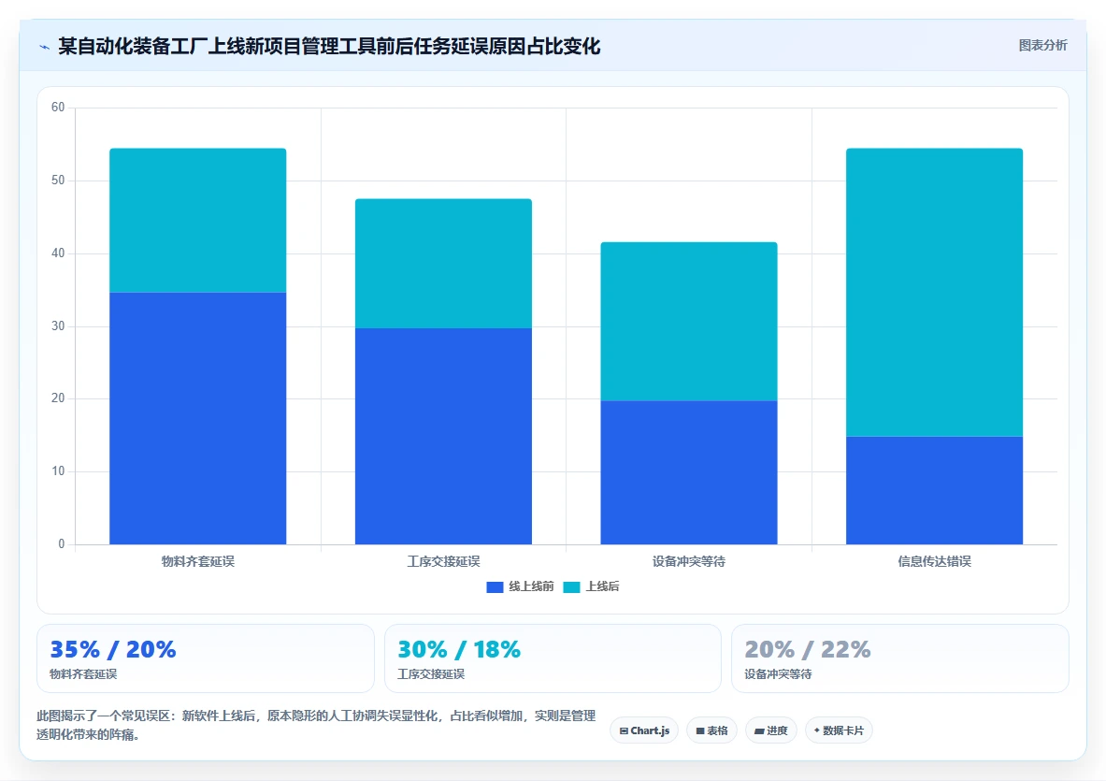Select the Chart.js tag chip
Screen dimensions: 1106x781
point(644,730)
